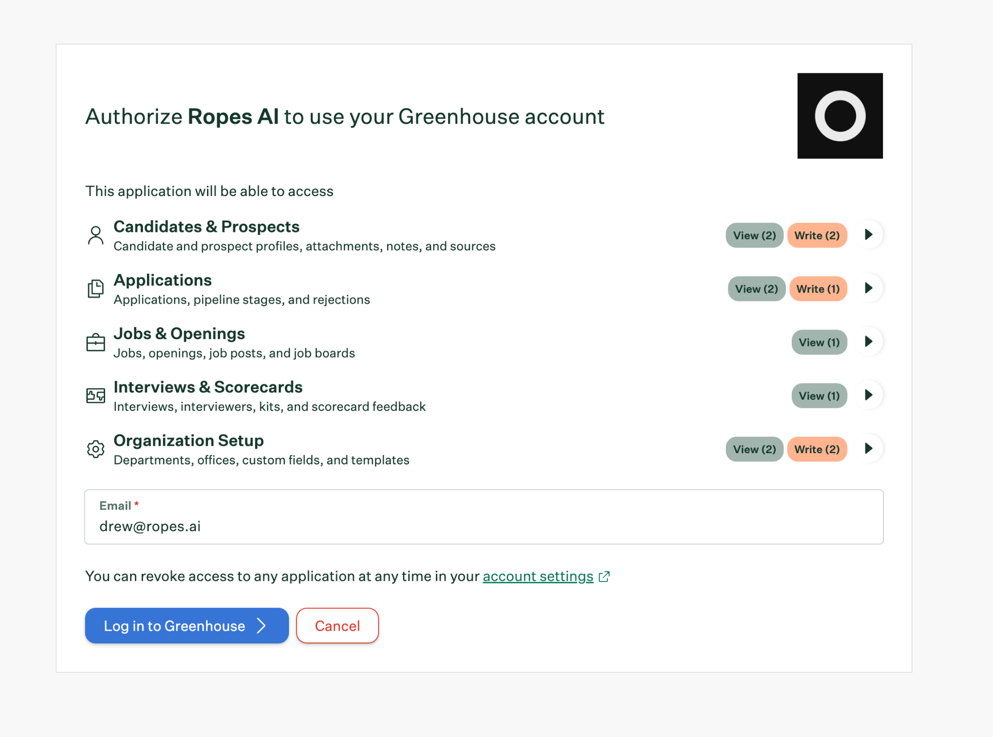
Task: Click View (2) badge for Organization Setup
Action: click(754, 449)
